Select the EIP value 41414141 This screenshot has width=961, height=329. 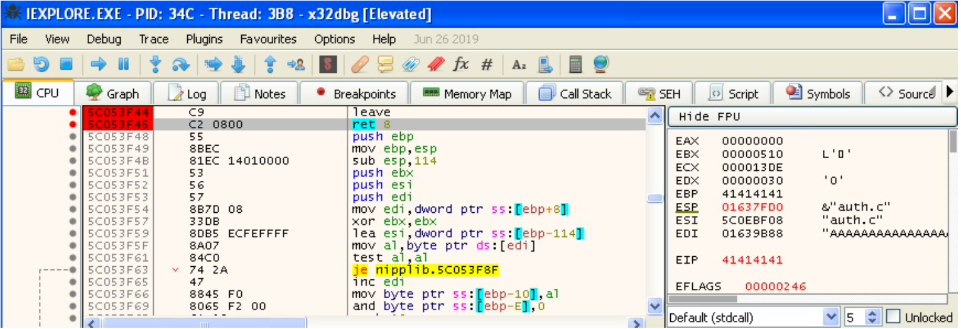[743, 259]
